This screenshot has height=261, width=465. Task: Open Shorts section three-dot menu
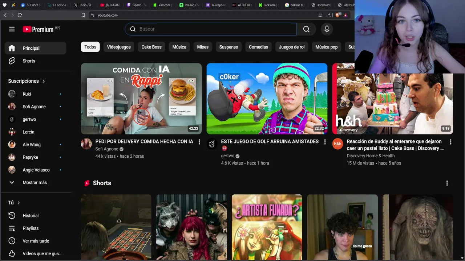pyautogui.click(x=447, y=183)
